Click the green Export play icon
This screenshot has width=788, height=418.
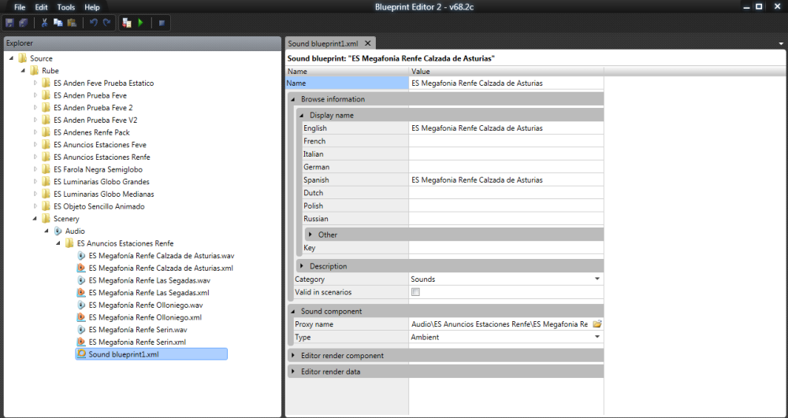click(x=141, y=23)
